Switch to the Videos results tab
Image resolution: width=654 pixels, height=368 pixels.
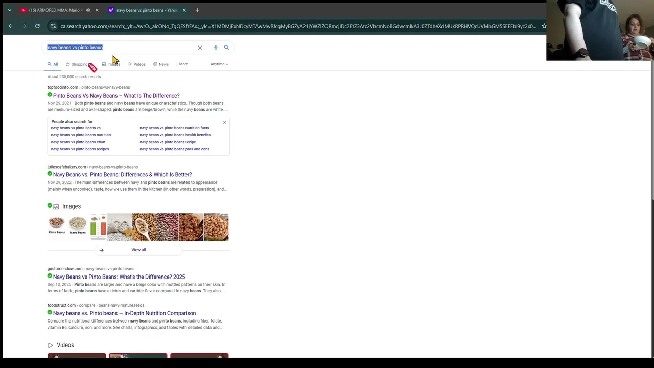[136, 64]
